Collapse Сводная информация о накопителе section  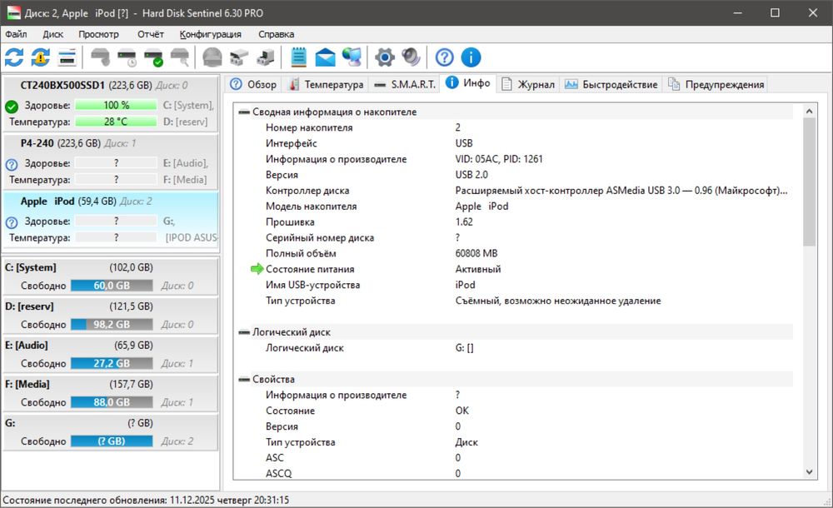pyautogui.click(x=244, y=112)
